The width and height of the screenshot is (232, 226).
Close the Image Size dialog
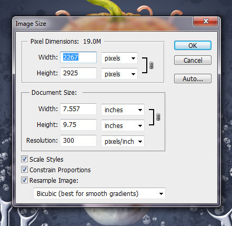click(x=206, y=21)
